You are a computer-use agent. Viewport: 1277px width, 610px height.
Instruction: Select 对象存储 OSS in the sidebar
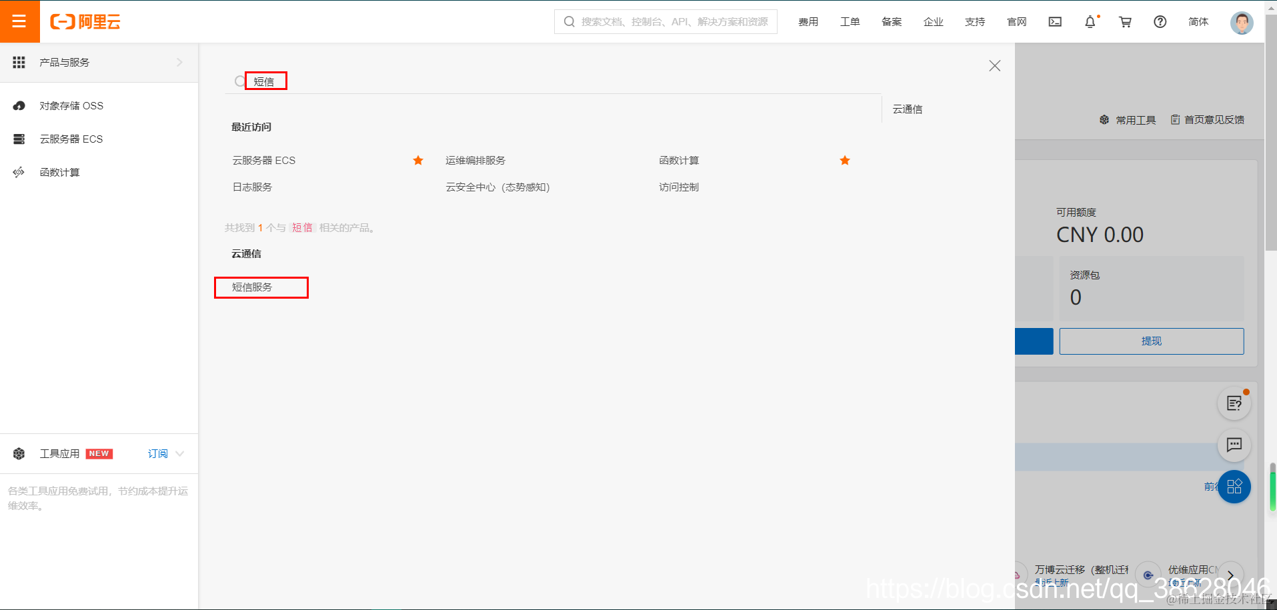pos(70,105)
